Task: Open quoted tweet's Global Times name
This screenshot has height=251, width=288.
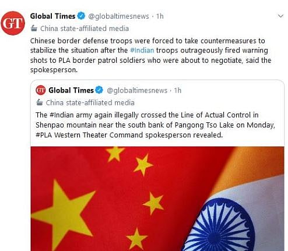Action: pyautogui.click(x=71, y=90)
